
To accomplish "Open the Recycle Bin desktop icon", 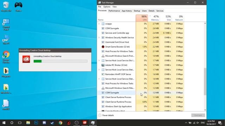I will pyautogui.click(x=6, y=6).
